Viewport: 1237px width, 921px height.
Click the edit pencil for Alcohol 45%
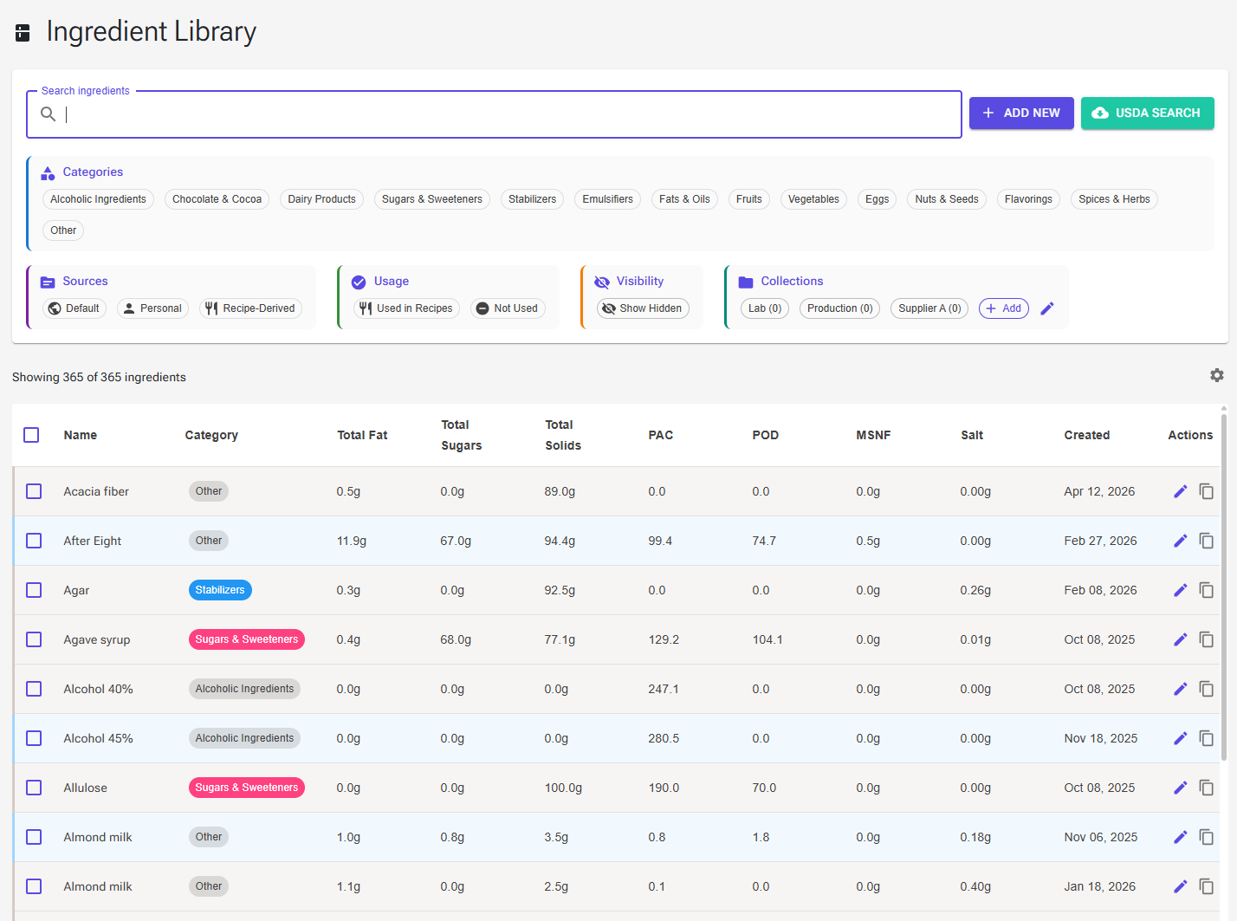(x=1180, y=738)
